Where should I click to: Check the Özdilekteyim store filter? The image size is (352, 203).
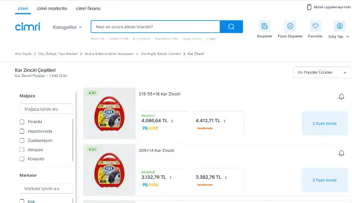[22, 140]
